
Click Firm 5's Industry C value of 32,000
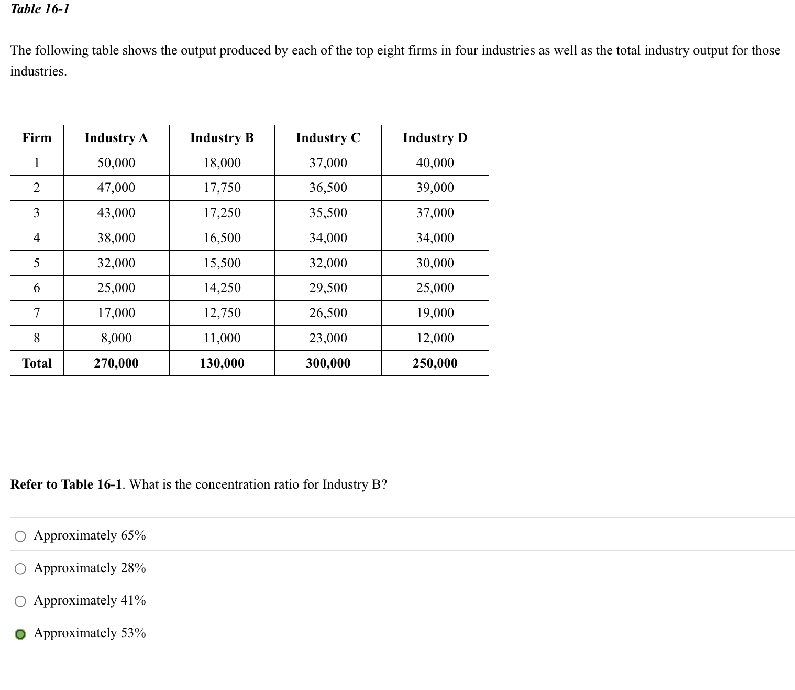click(328, 263)
